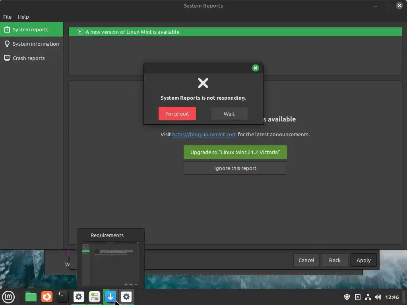Select the new Linux Mint version report row

(235, 32)
